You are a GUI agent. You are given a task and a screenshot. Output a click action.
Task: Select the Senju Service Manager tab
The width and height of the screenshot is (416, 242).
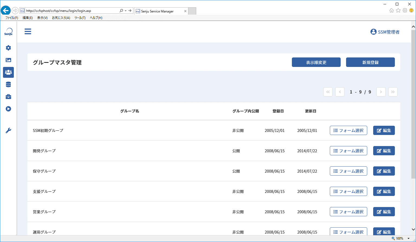coord(161,11)
